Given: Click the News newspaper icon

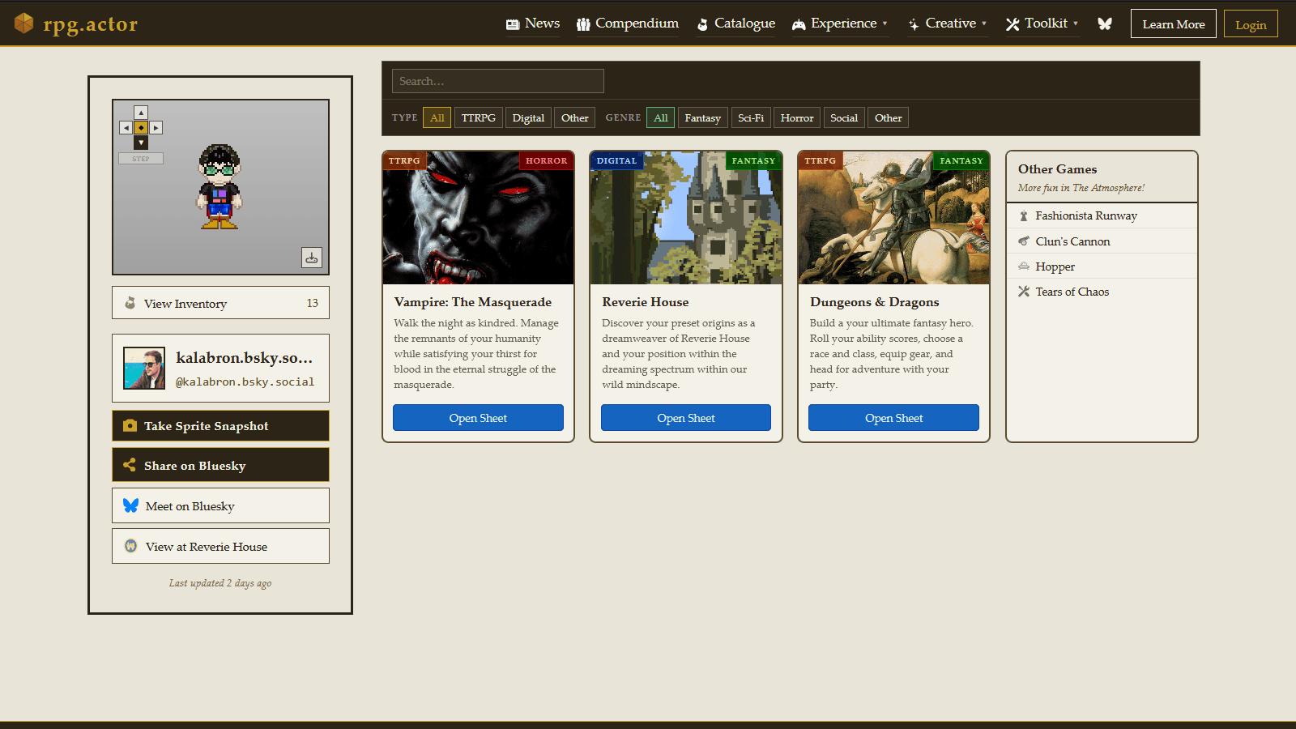Looking at the screenshot, I should click(x=513, y=24).
